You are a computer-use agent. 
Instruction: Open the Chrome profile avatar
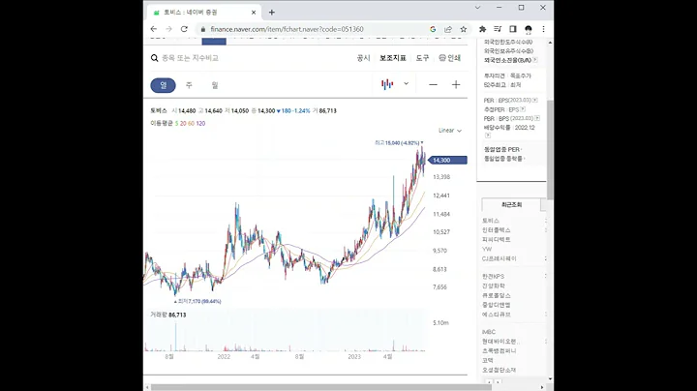click(x=529, y=29)
